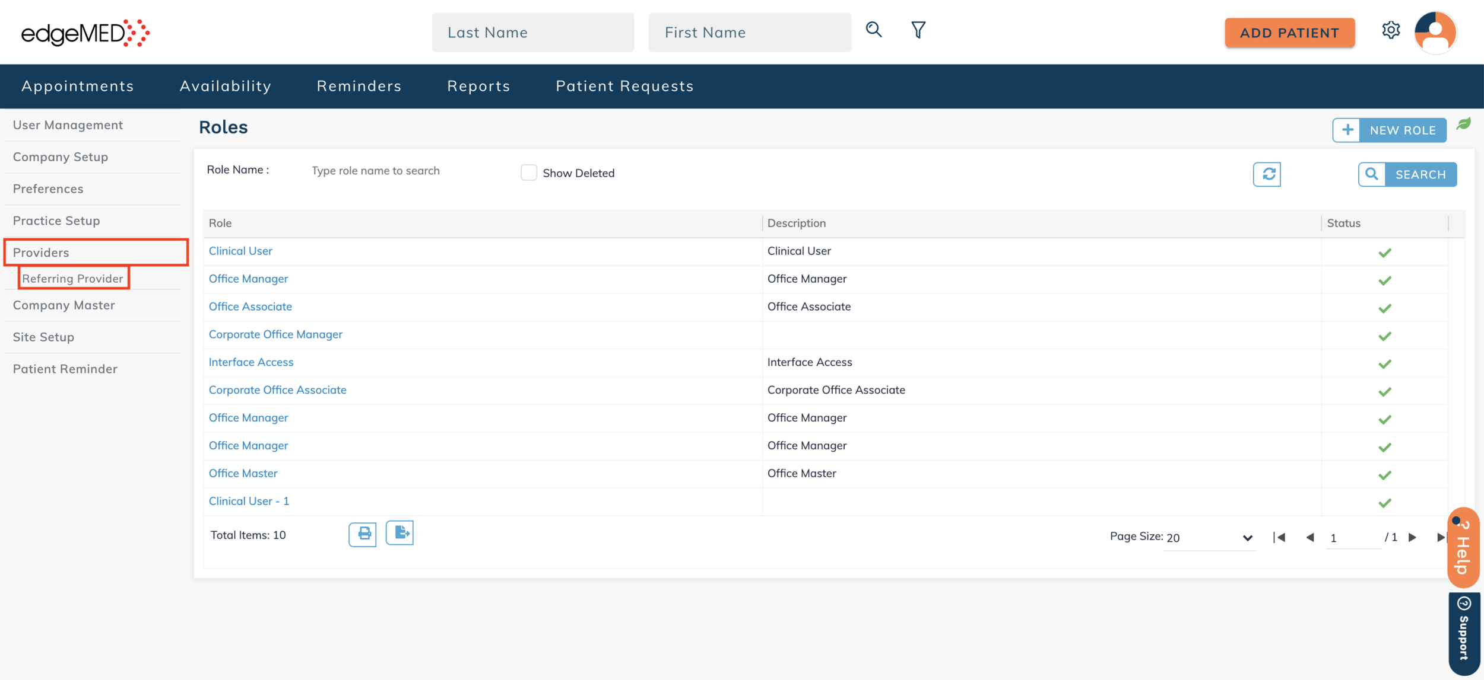Enable the Show Deleted checkbox
1484x680 pixels.
(x=528, y=173)
